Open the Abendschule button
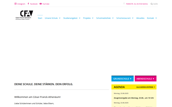The height and width of the screenshot is (107, 172). click(x=146, y=79)
